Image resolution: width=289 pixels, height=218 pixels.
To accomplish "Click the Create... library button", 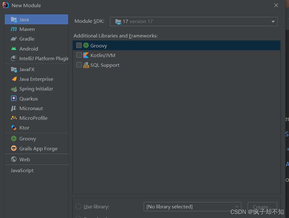I will point(262,207).
